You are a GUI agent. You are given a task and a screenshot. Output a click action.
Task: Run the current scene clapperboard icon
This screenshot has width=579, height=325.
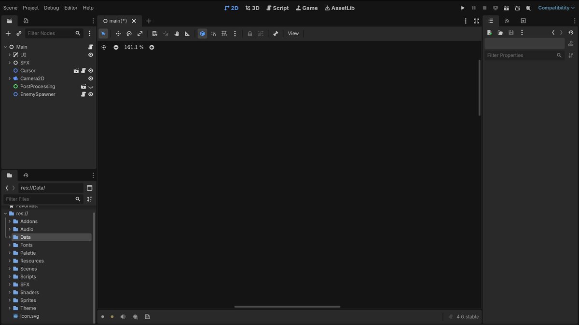coord(506,8)
